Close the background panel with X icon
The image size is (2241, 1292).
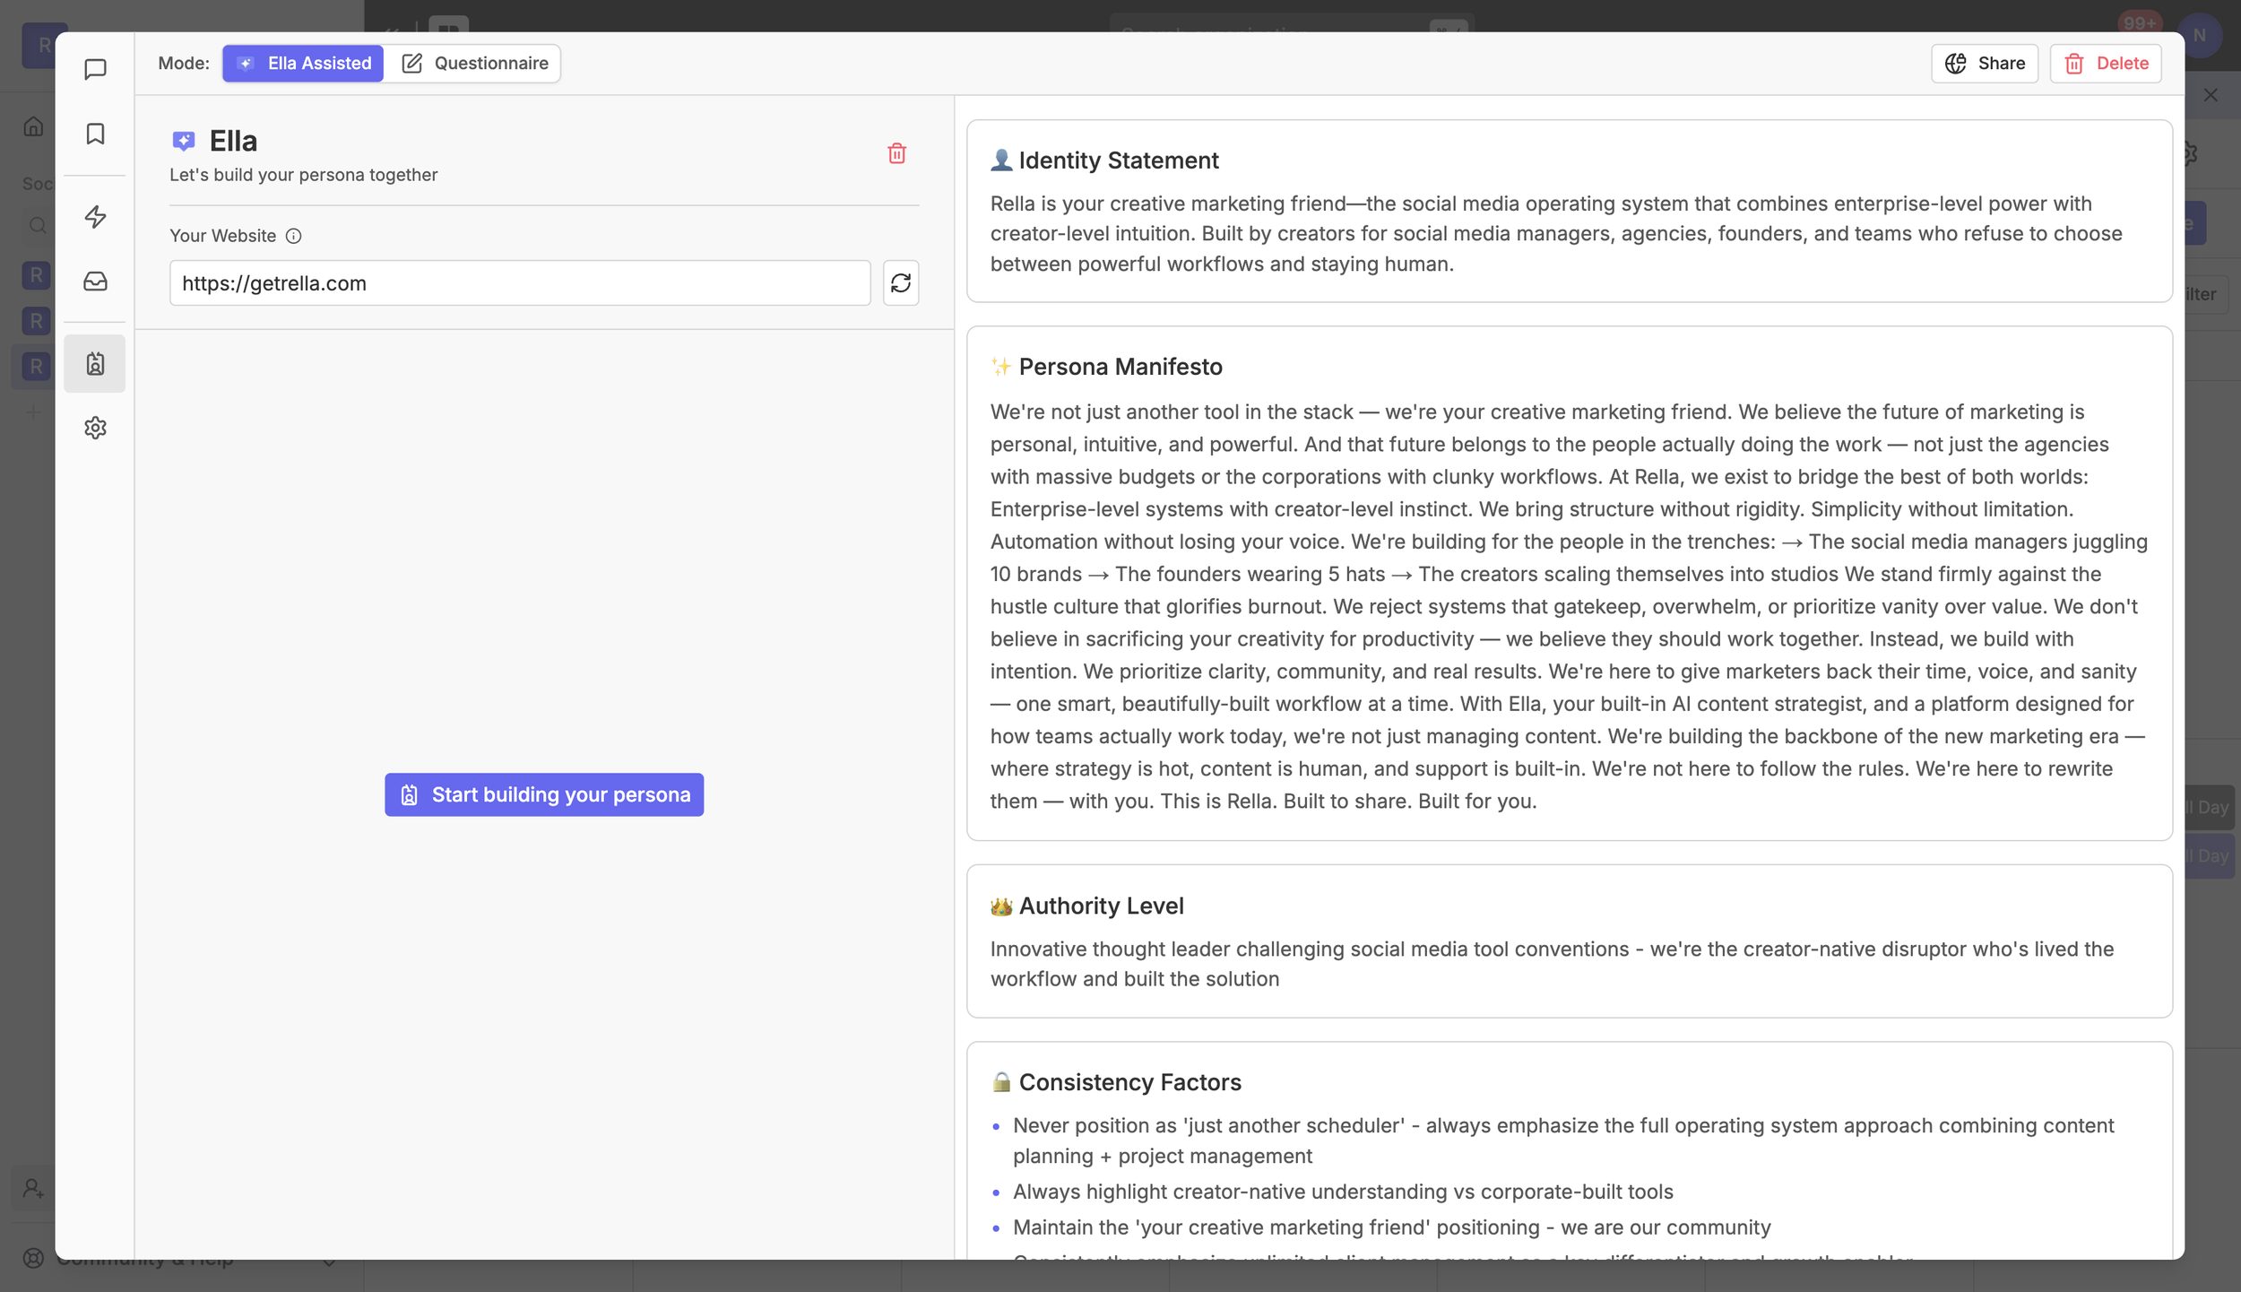point(2211,95)
